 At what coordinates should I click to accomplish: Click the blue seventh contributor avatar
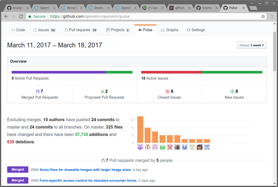(185, 147)
